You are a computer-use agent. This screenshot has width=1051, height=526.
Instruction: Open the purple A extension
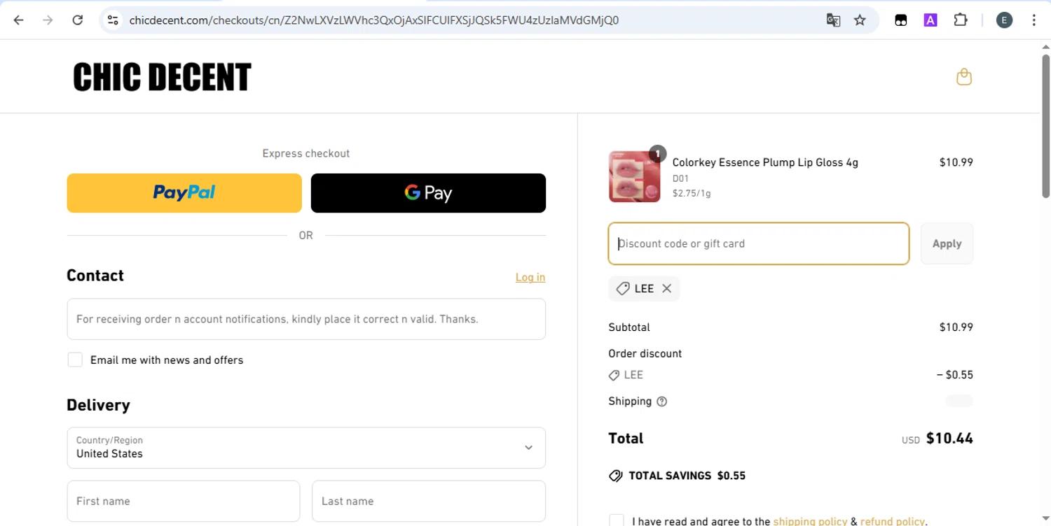tap(930, 20)
